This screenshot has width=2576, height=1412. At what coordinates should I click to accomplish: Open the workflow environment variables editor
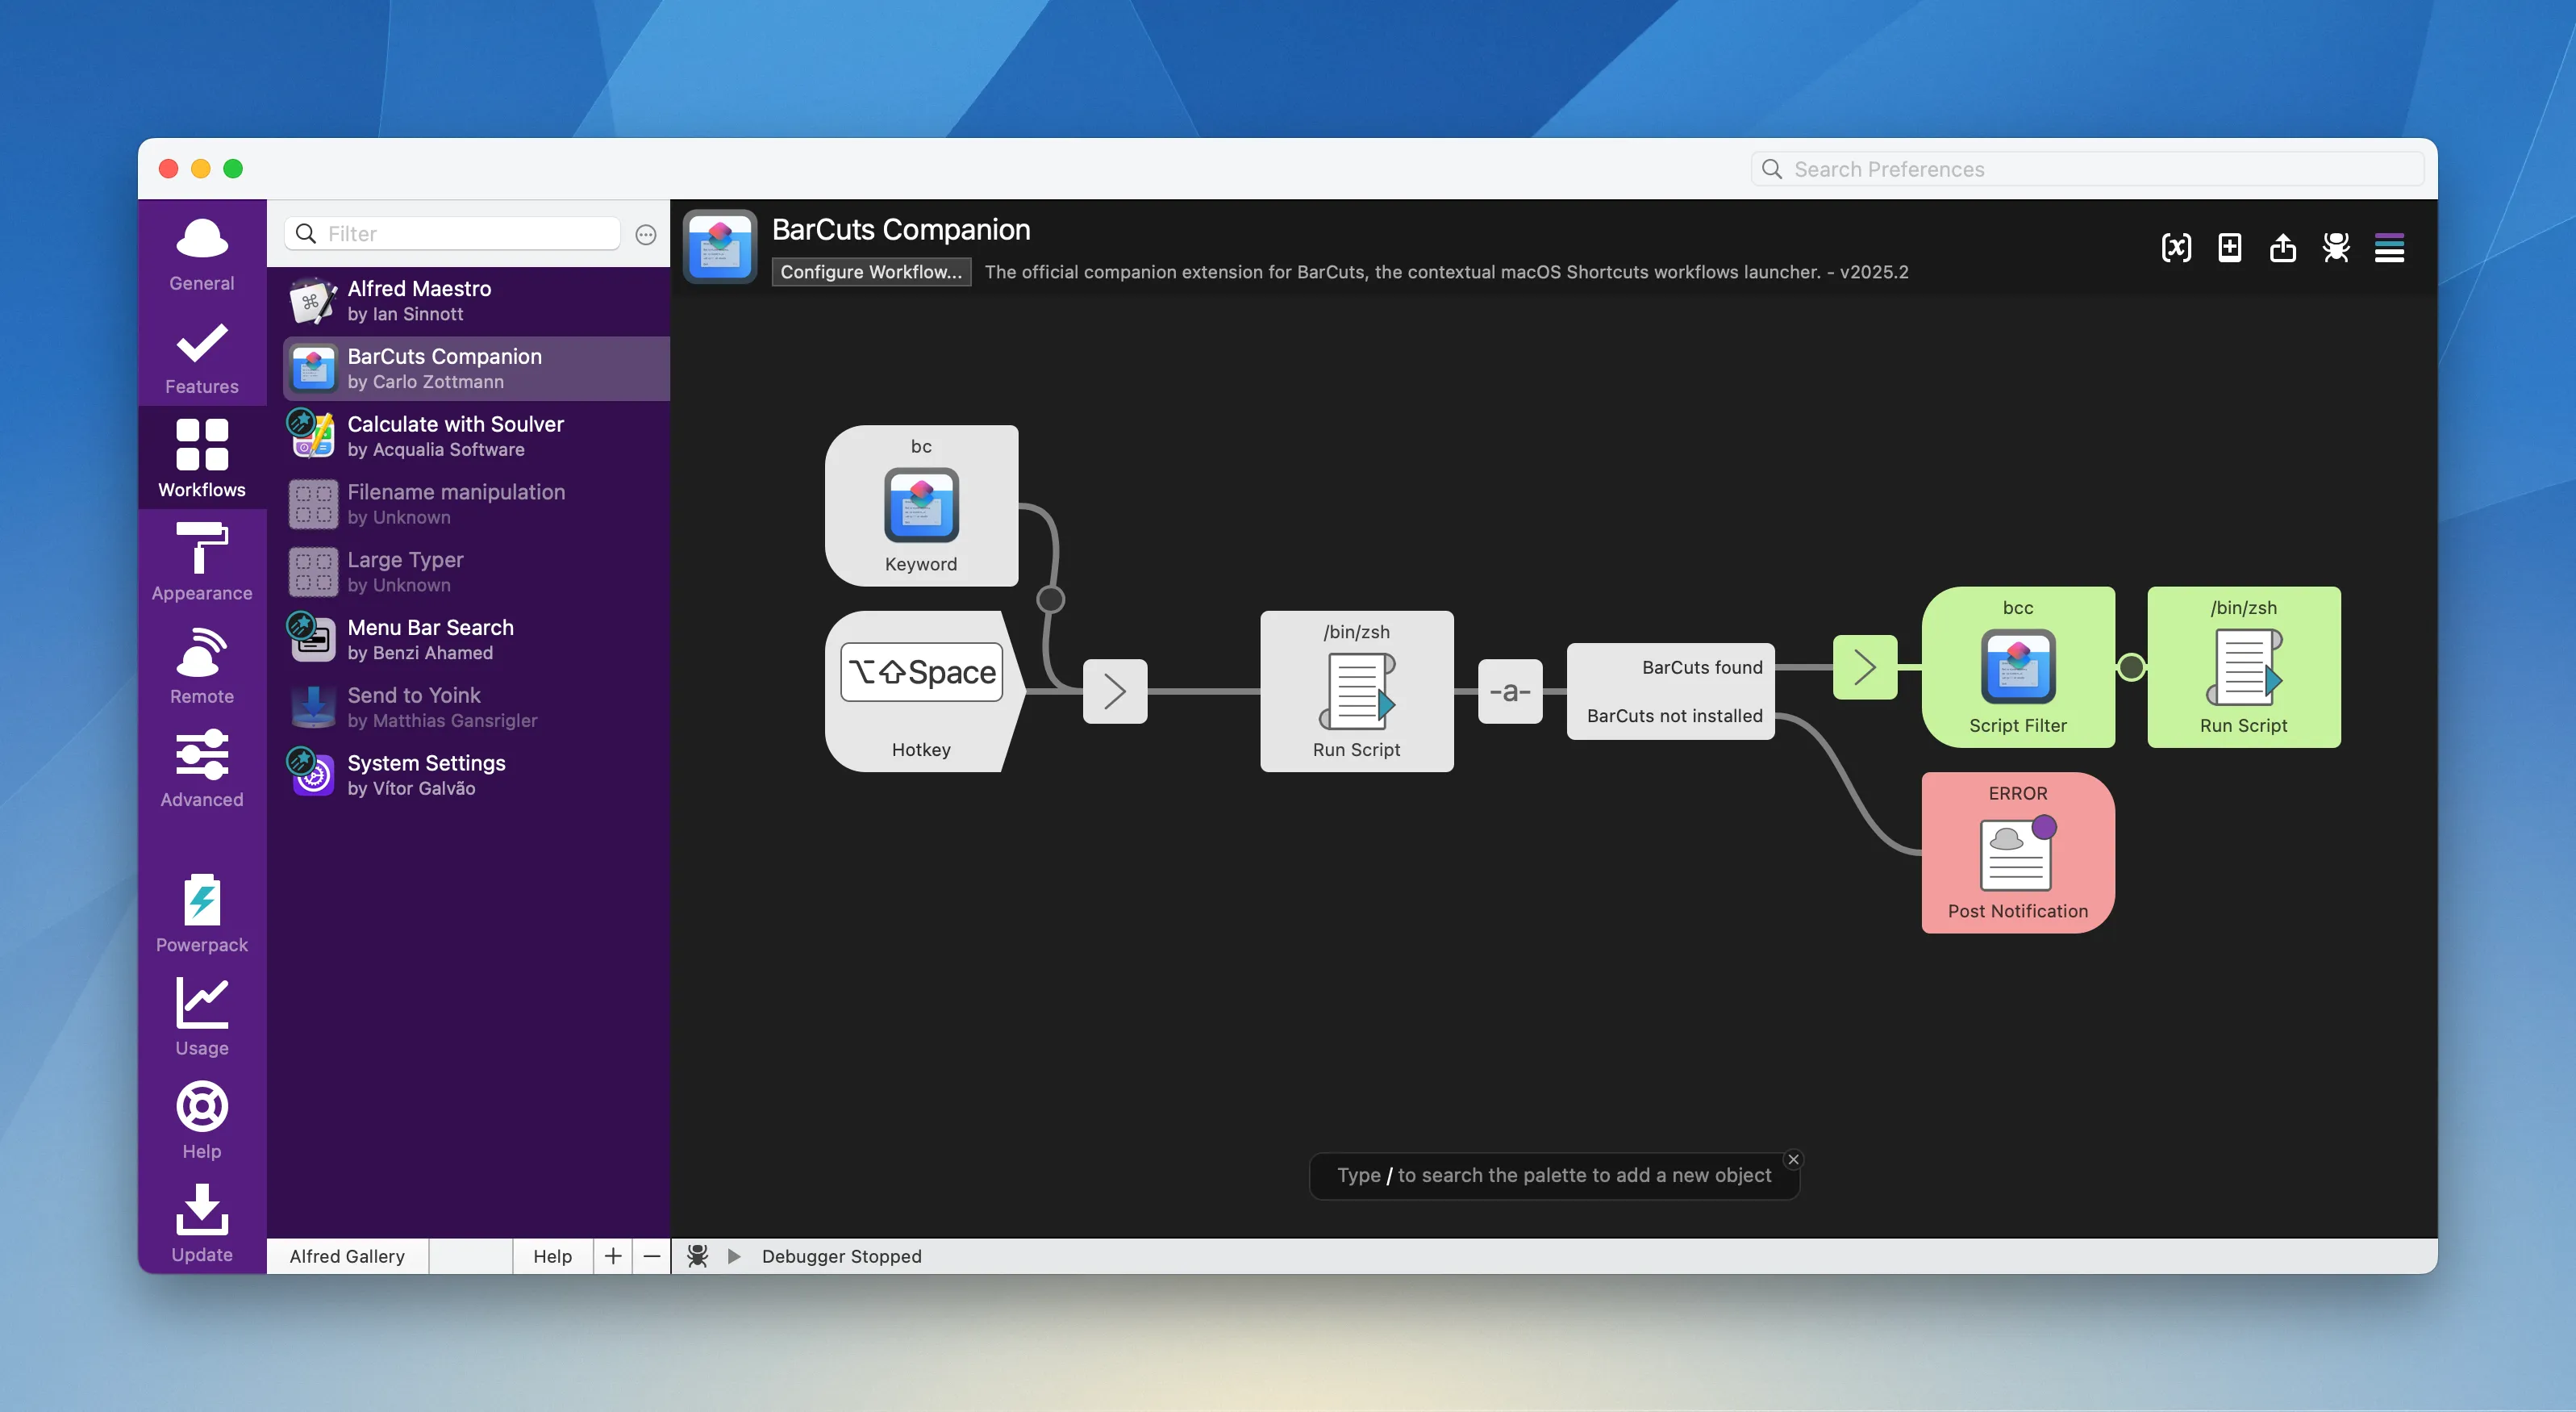pyautogui.click(x=2176, y=247)
